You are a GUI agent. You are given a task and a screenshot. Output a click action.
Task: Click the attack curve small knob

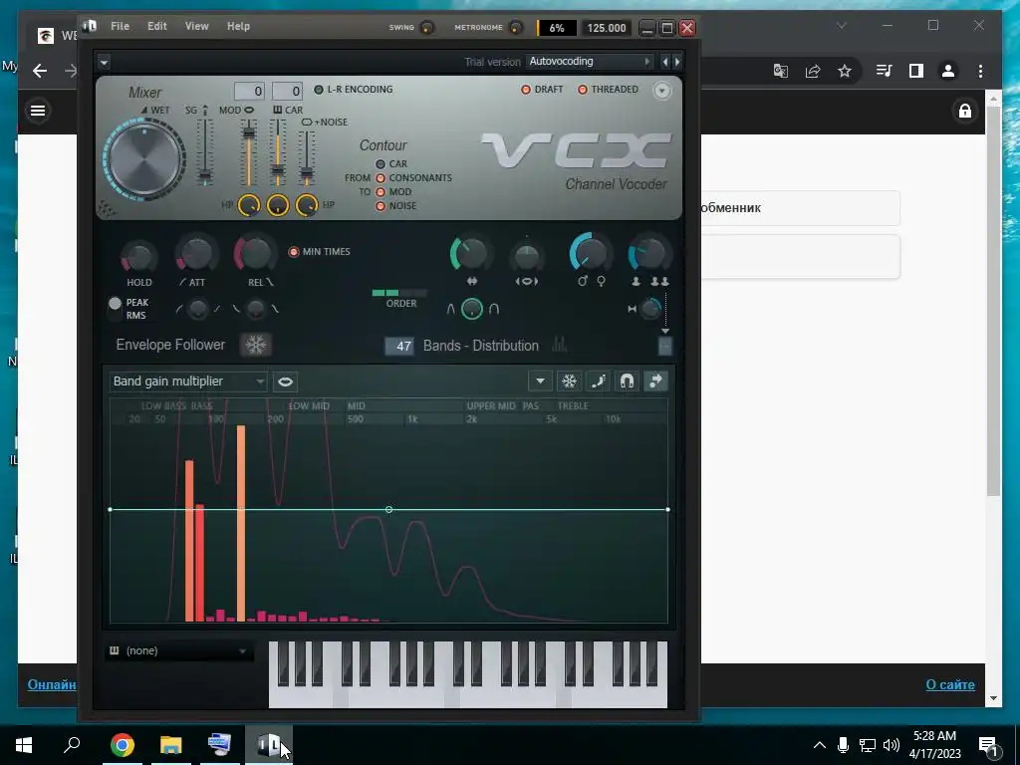pos(197,309)
